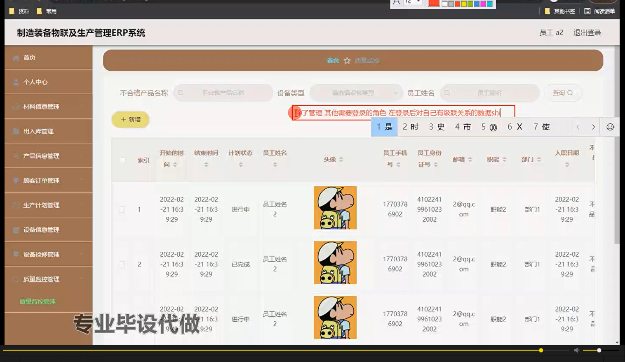Click the 新增 button
The height and width of the screenshot is (362, 625).
[x=130, y=119]
